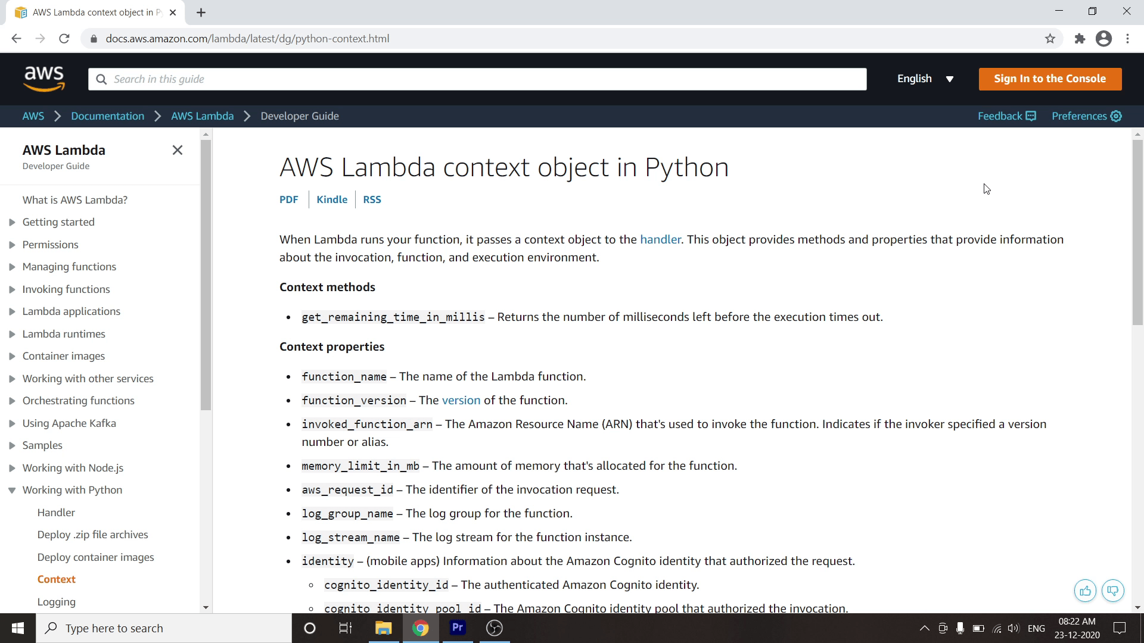The image size is (1144, 643).
Task: Open the Preferences gear icon
Action: coord(1117,116)
